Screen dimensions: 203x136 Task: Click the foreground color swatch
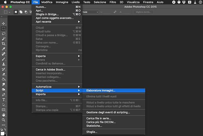click(2, 134)
